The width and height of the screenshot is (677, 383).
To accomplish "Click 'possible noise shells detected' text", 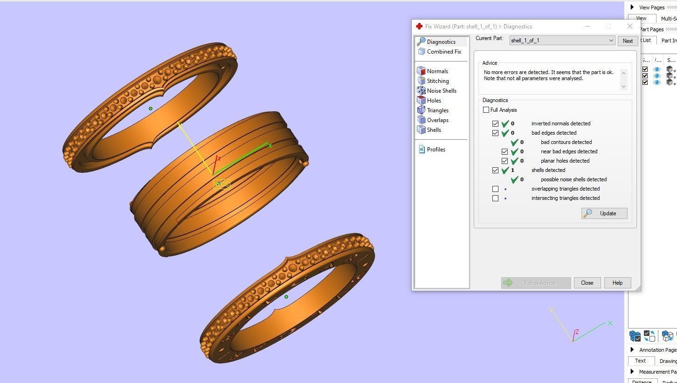I will (573, 179).
